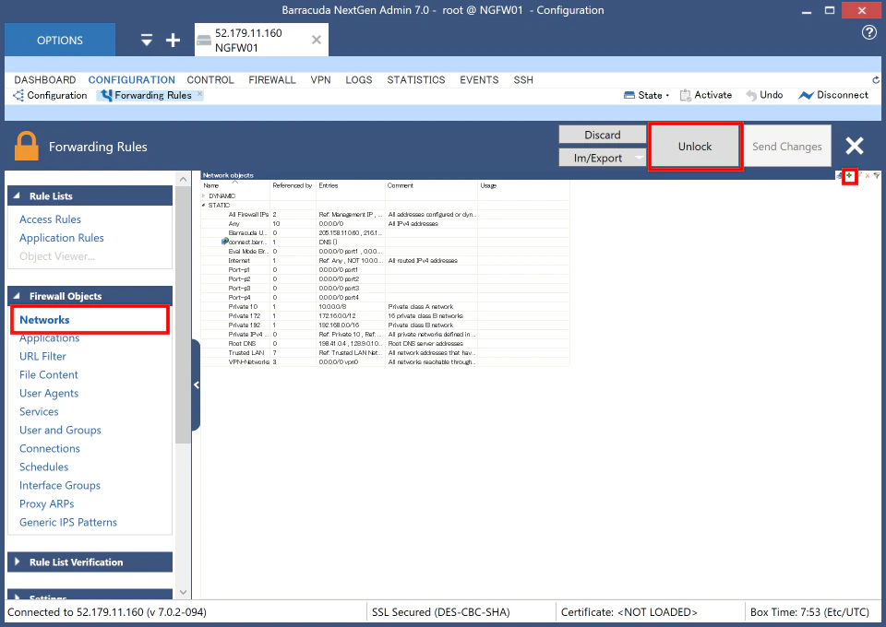886x627 pixels.
Task: Open the SSH tab
Action: [x=523, y=79]
